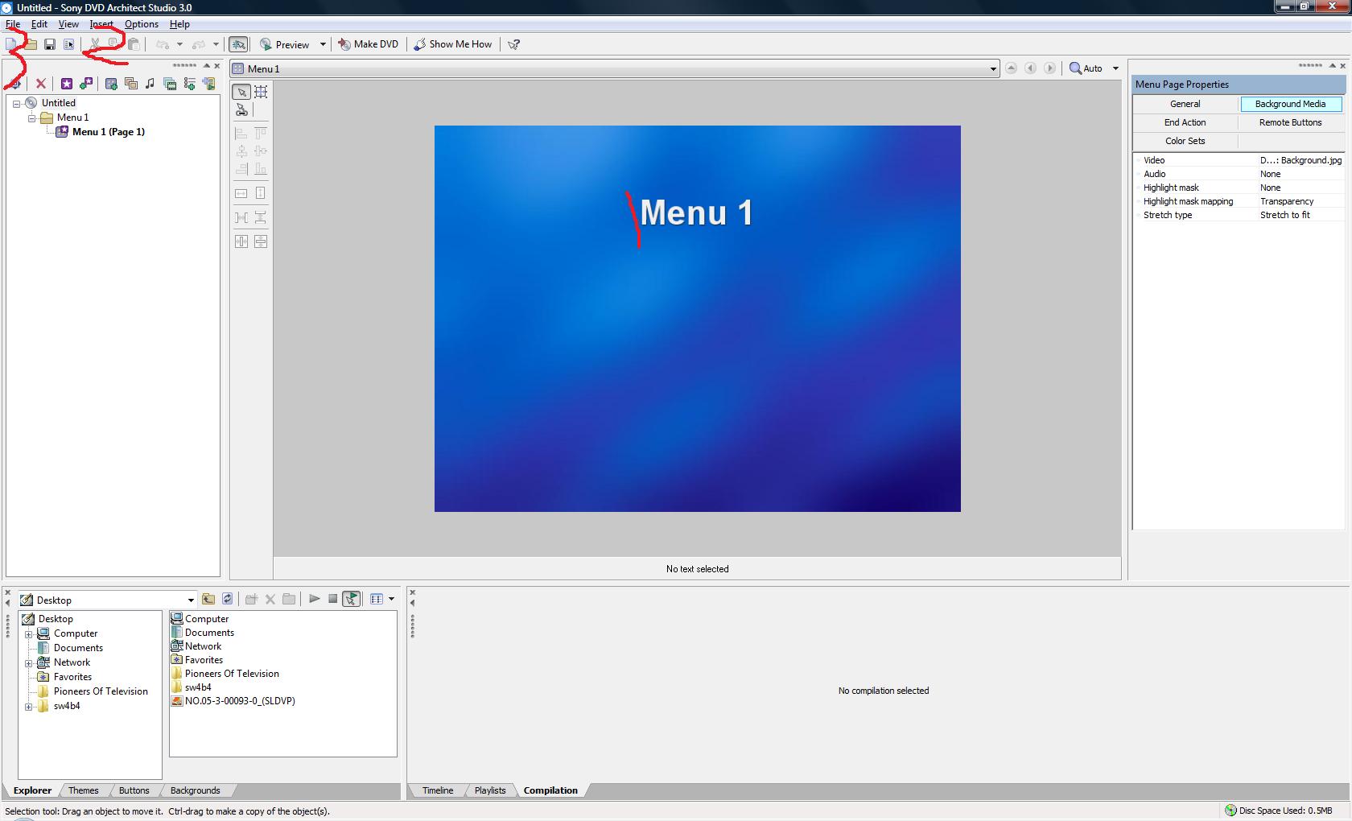This screenshot has height=821, width=1352.
Task: Select Pioneers Of Television folder in file list
Action: (225, 674)
